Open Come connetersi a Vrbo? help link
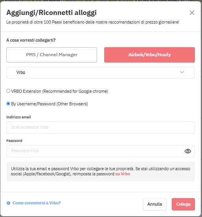 click(37, 203)
